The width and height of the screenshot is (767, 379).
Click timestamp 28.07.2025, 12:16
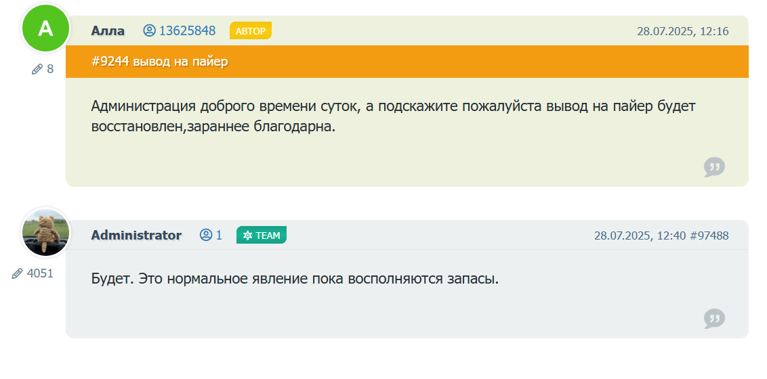682,31
